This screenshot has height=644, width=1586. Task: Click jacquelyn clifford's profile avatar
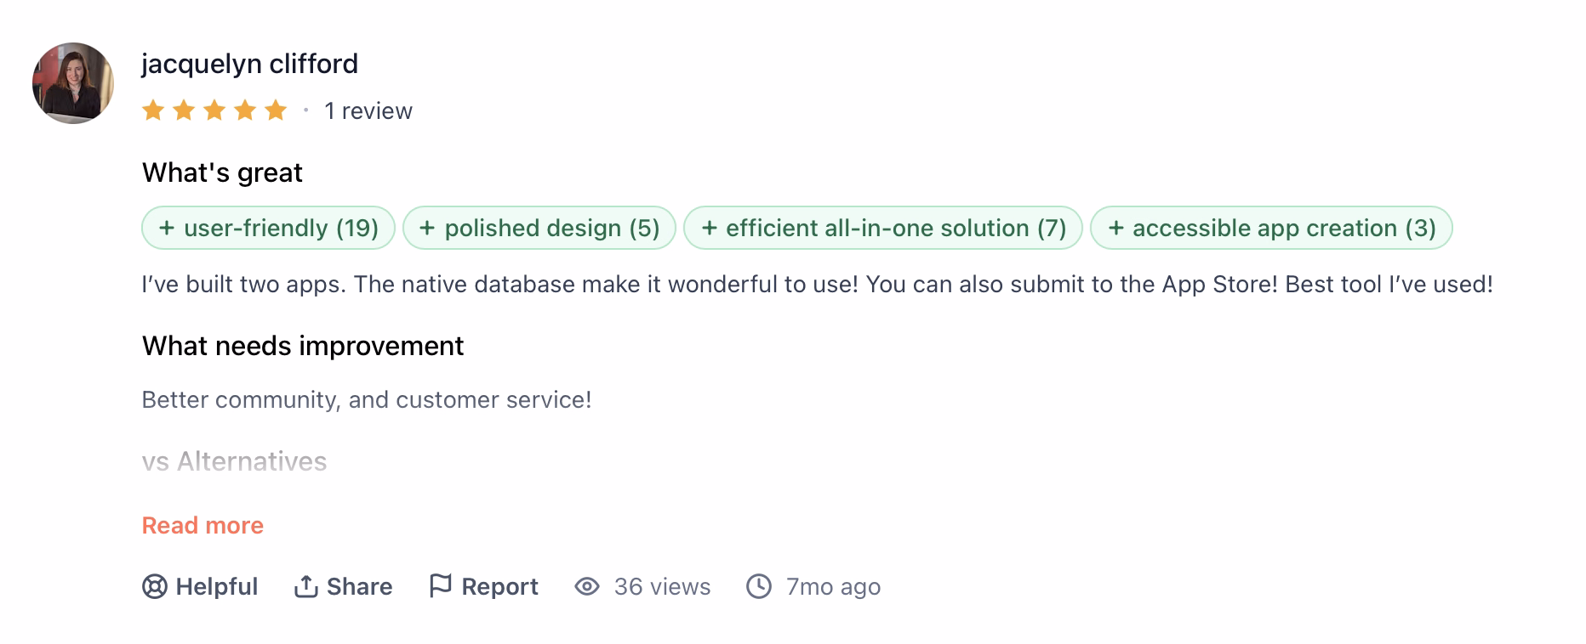point(73,83)
